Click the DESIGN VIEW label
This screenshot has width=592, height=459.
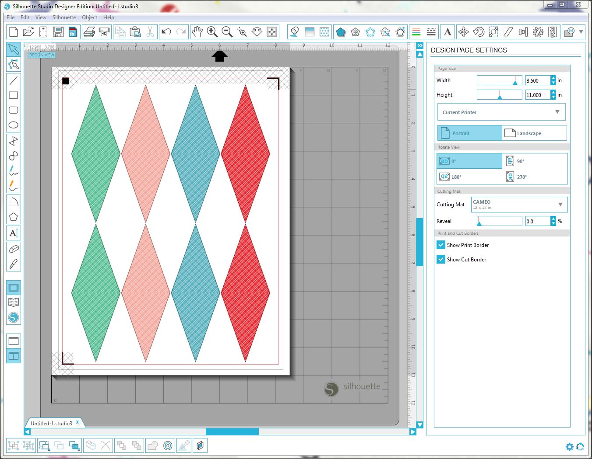click(42, 55)
